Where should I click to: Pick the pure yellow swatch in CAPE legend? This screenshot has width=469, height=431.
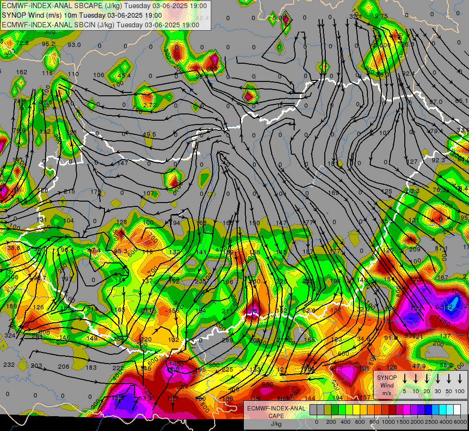click(356, 410)
